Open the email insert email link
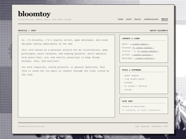This screenshot has height=139, width=186. tap(140, 44)
